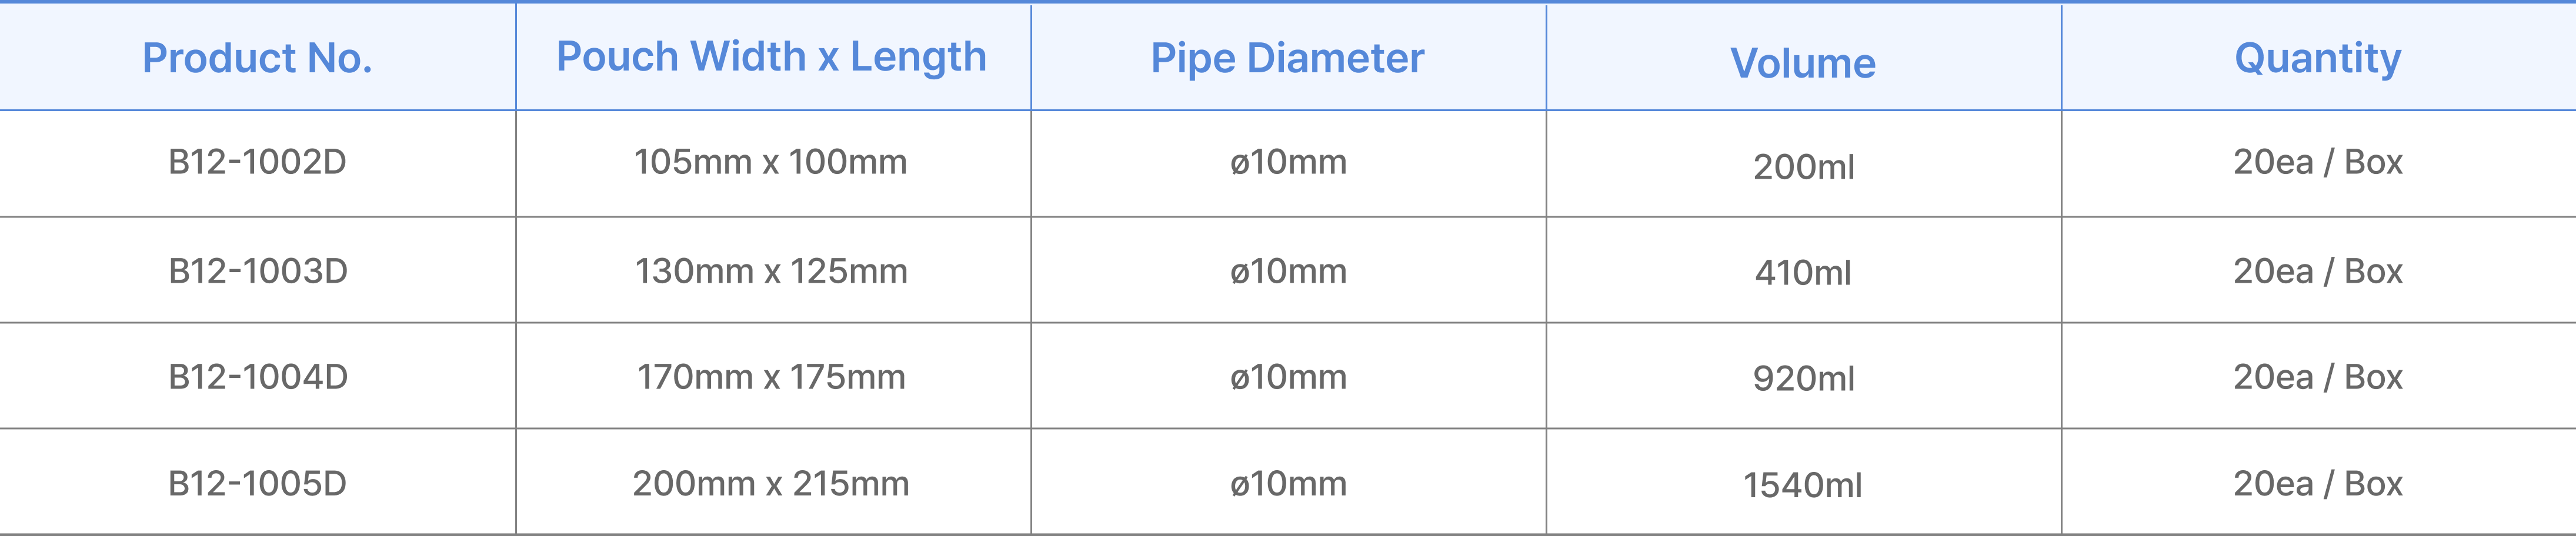
Task: Select the 200mm x 215mm dimension cell
Action: coord(771,484)
